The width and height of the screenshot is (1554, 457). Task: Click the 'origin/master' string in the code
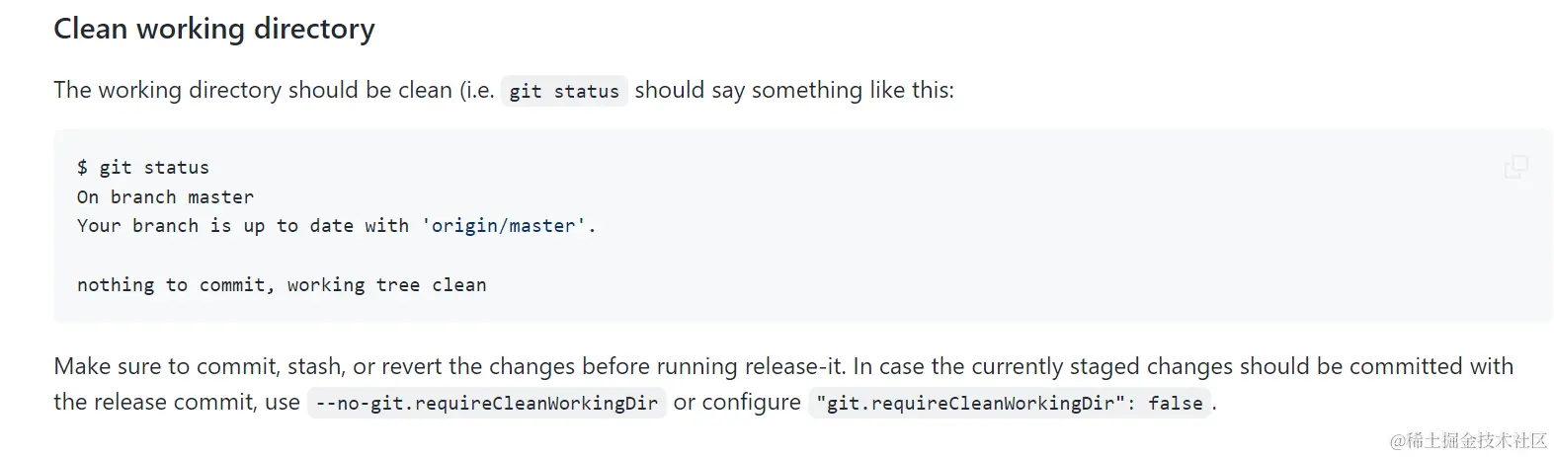tap(505, 225)
